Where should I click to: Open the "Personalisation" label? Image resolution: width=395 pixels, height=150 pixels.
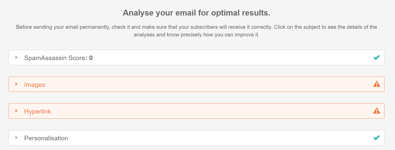pos(46,138)
